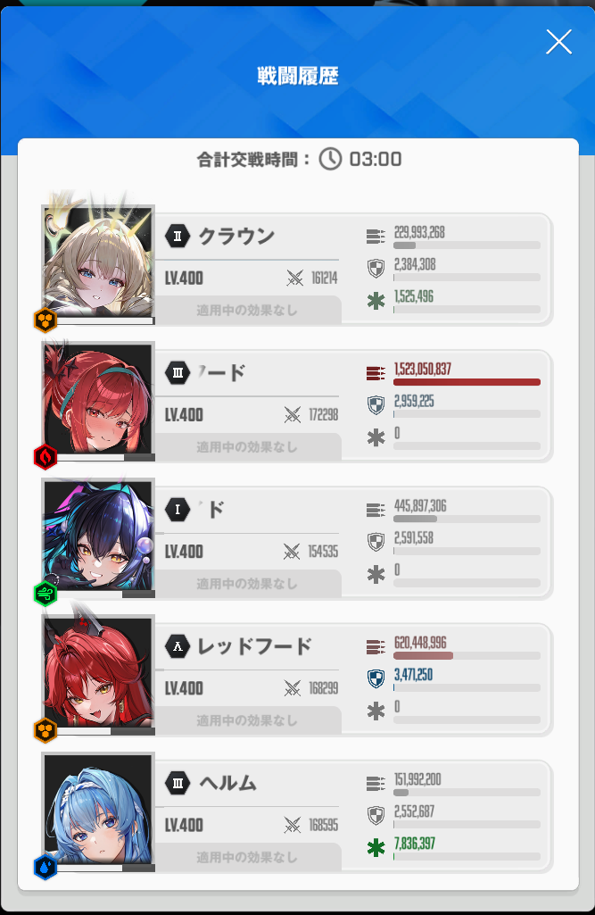595x915 pixels.
Task: Click the red damage icon beside 1,523,050,837
Action: click(x=376, y=373)
